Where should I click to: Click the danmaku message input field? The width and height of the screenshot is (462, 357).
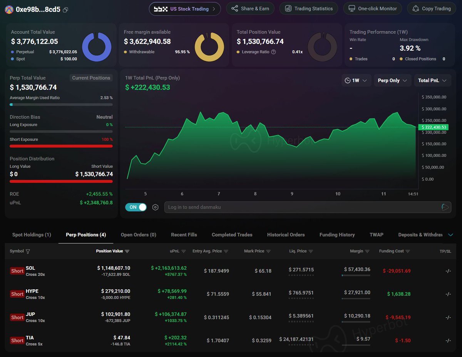tap(302, 207)
